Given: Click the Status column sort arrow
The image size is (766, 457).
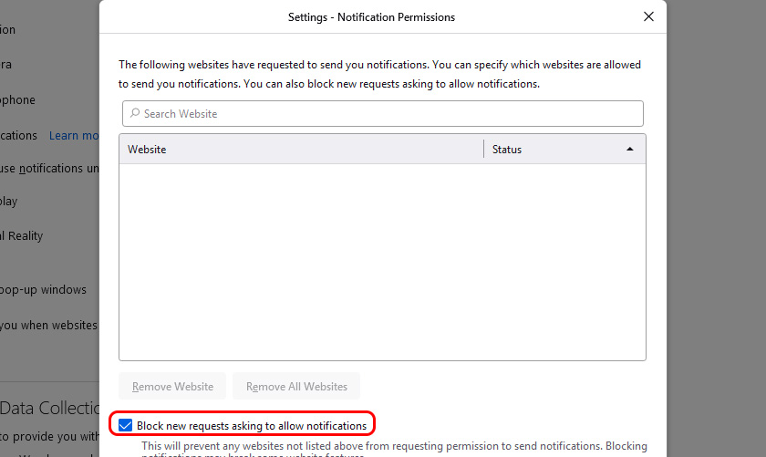Looking at the screenshot, I should tap(629, 149).
